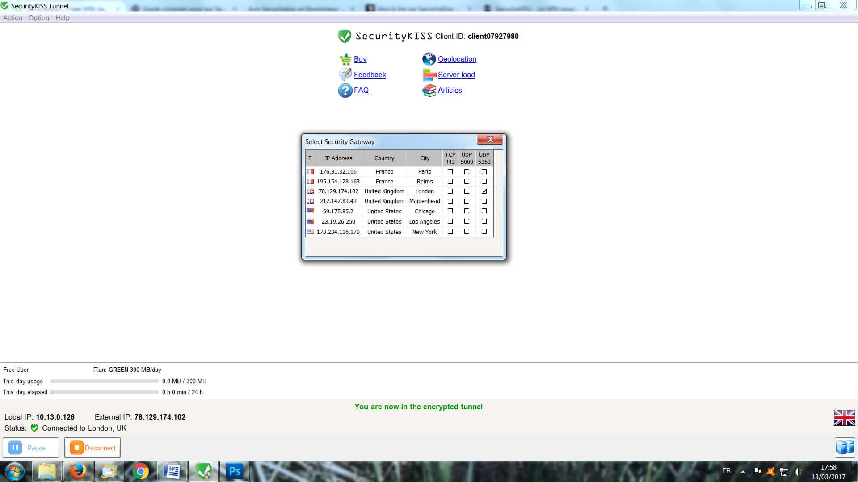Click the blue server gateway icon button
This screenshot has height=482, width=858.
(845, 447)
